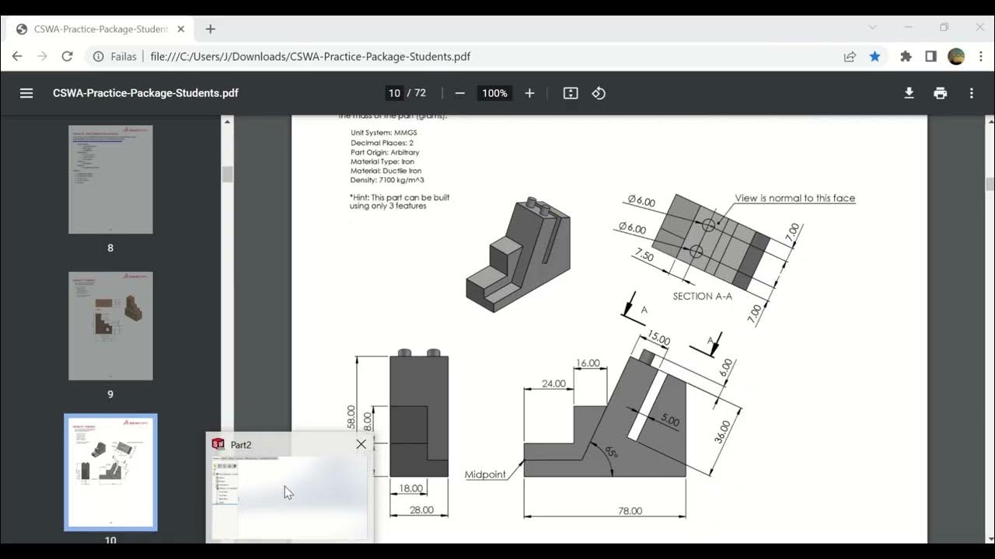Open the PDF viewer more actions menu

tap(972, 93)
